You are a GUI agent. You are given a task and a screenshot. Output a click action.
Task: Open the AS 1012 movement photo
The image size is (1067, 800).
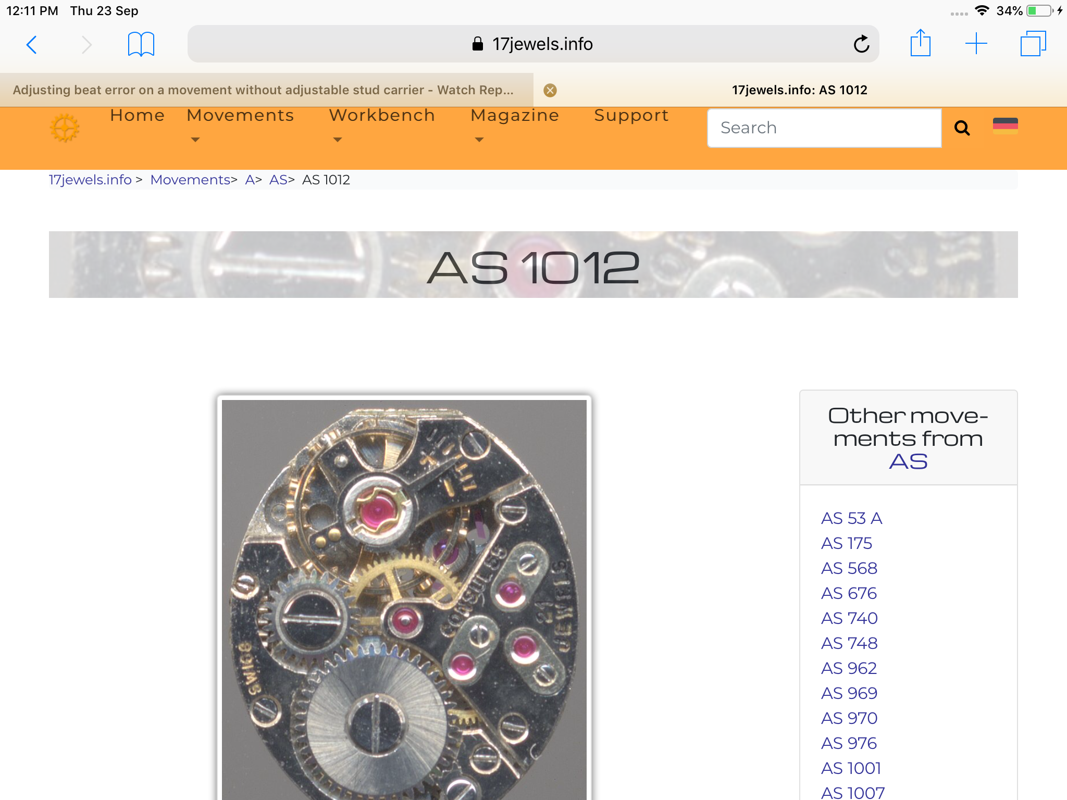click(404, 599)
